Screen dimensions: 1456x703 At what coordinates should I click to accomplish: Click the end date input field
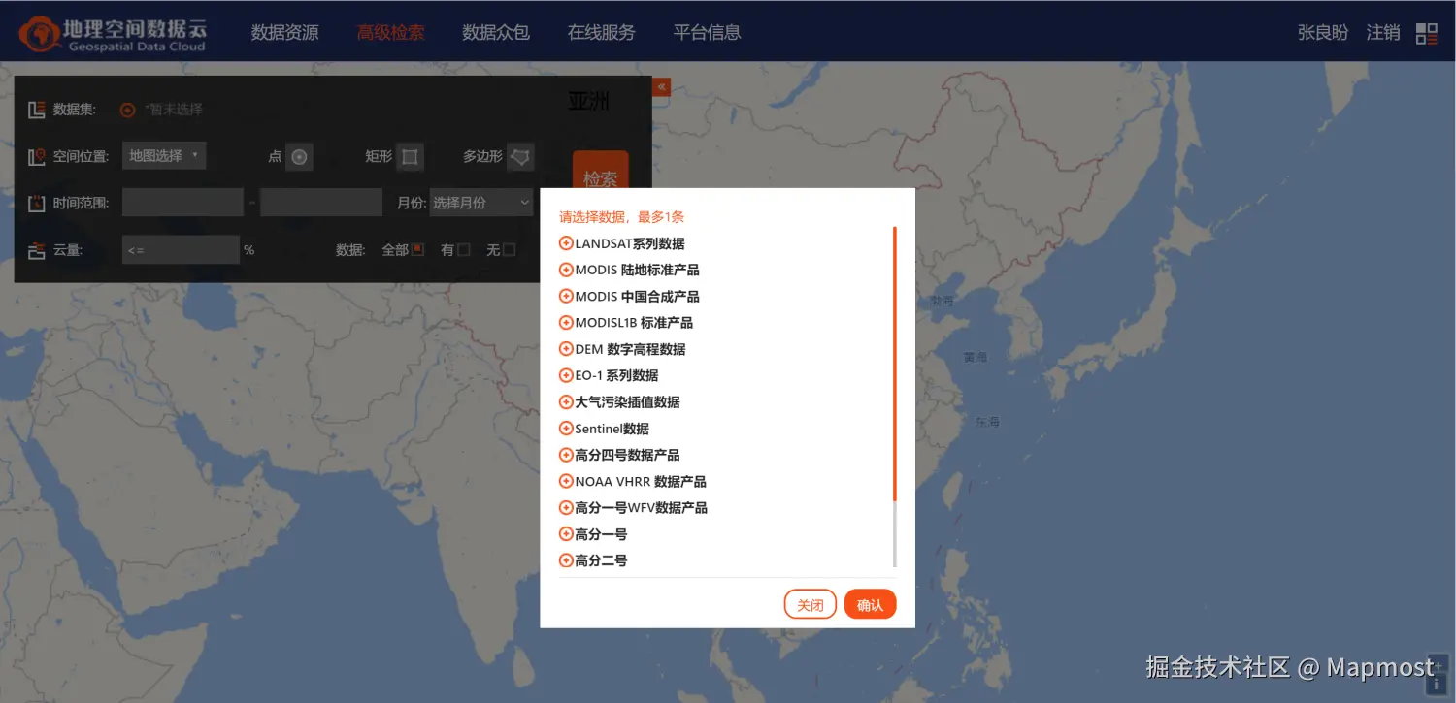click(321, 203)
